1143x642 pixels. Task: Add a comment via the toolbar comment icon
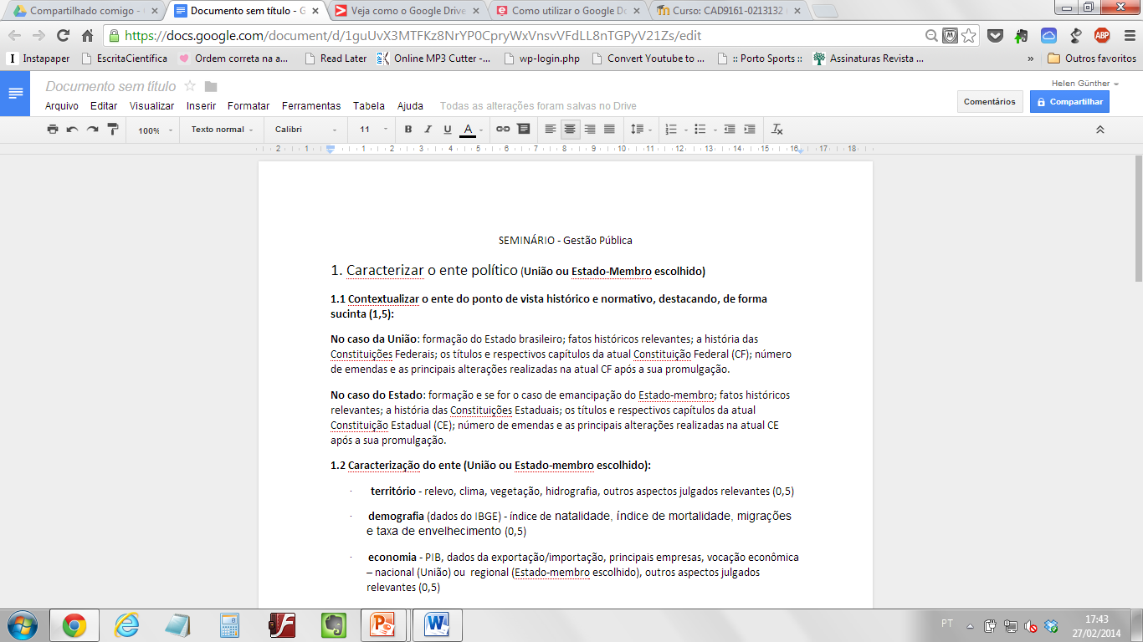(523, 130)
